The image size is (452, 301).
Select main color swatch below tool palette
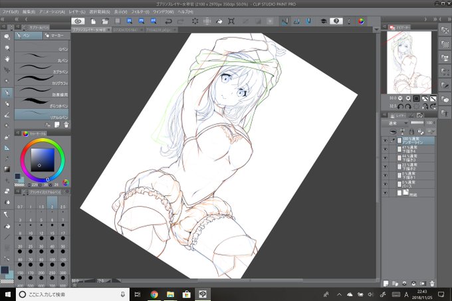point(5,270)
